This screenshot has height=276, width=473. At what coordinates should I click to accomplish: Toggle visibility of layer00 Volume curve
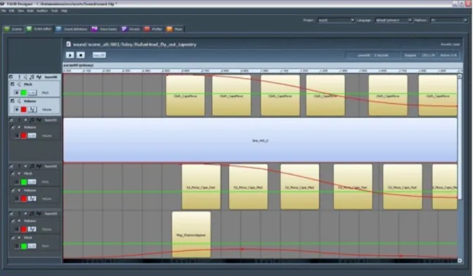pos(17,110)
